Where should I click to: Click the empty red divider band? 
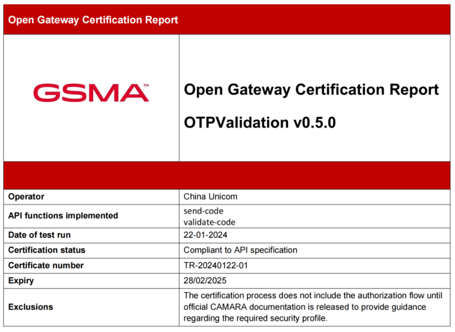tap(227, 175)
